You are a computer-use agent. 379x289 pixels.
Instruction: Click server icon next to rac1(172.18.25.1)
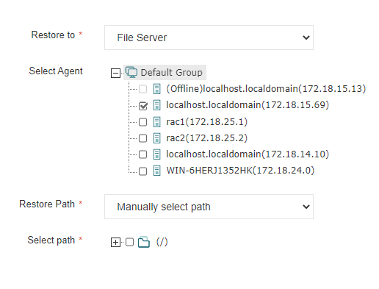point(157,122)
